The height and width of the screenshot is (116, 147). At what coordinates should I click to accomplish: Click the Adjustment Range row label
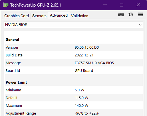(21, 113)
